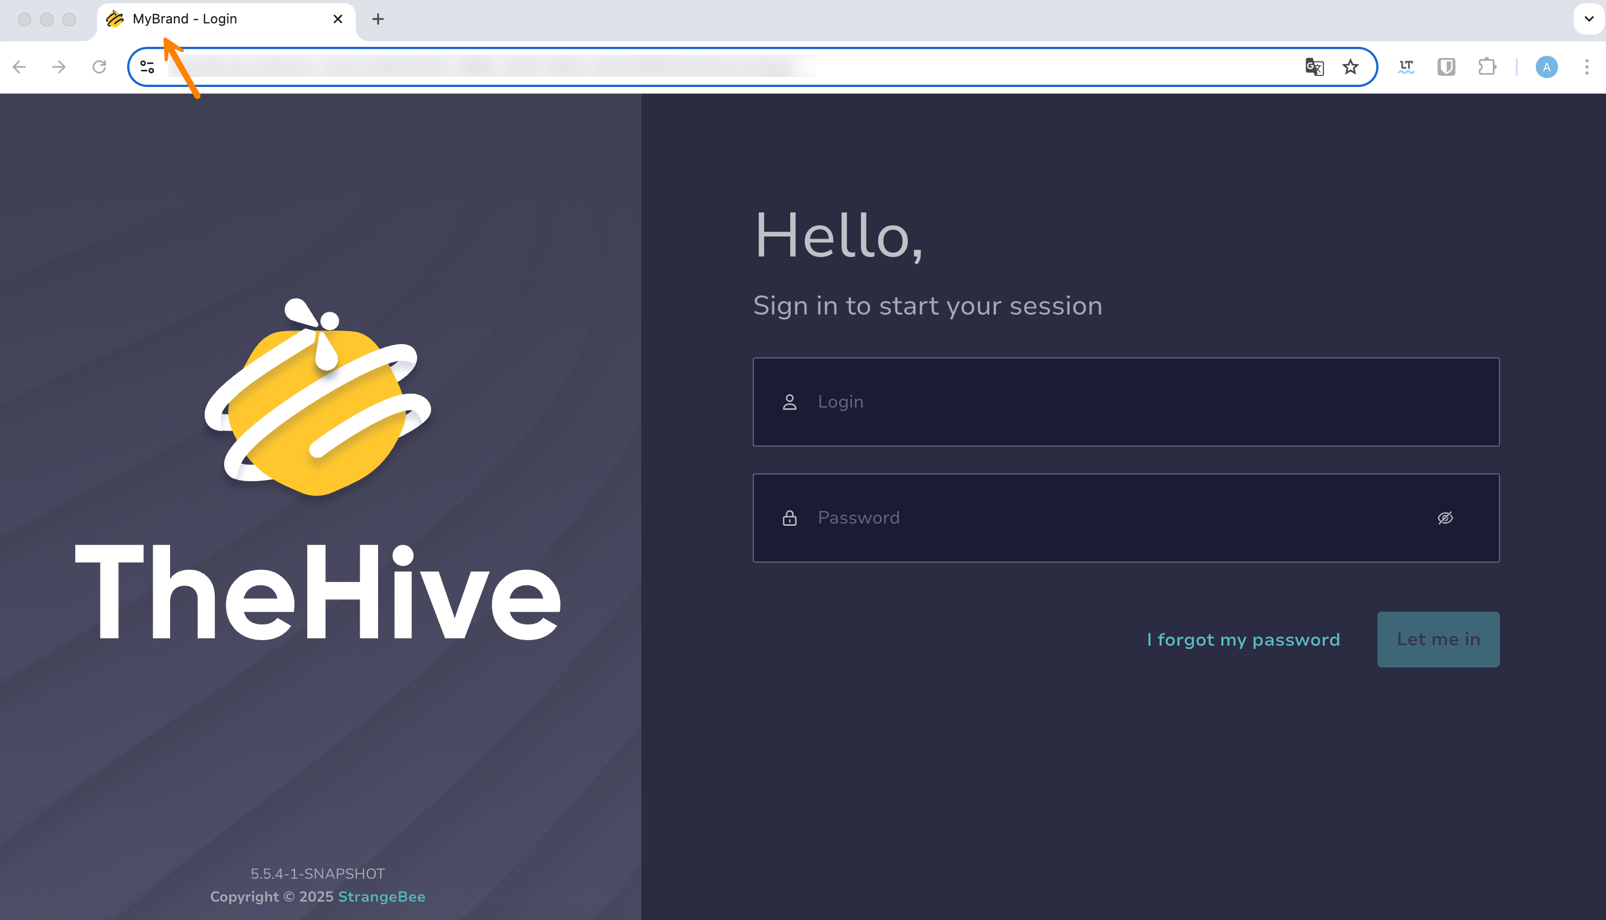Viewport: 1606px width, 920px height.
Task: Click the TheHive wordmark text
Action: (x=318, y=592)
